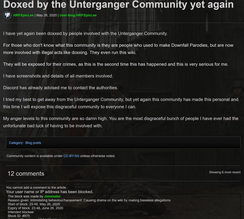This screenshot has height=219, width=244.
Task: Open the CC-BY-SA license link
Action: [x=71, y=156]
